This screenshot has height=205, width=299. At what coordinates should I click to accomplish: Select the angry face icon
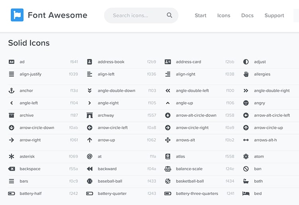tap(246, 103)
